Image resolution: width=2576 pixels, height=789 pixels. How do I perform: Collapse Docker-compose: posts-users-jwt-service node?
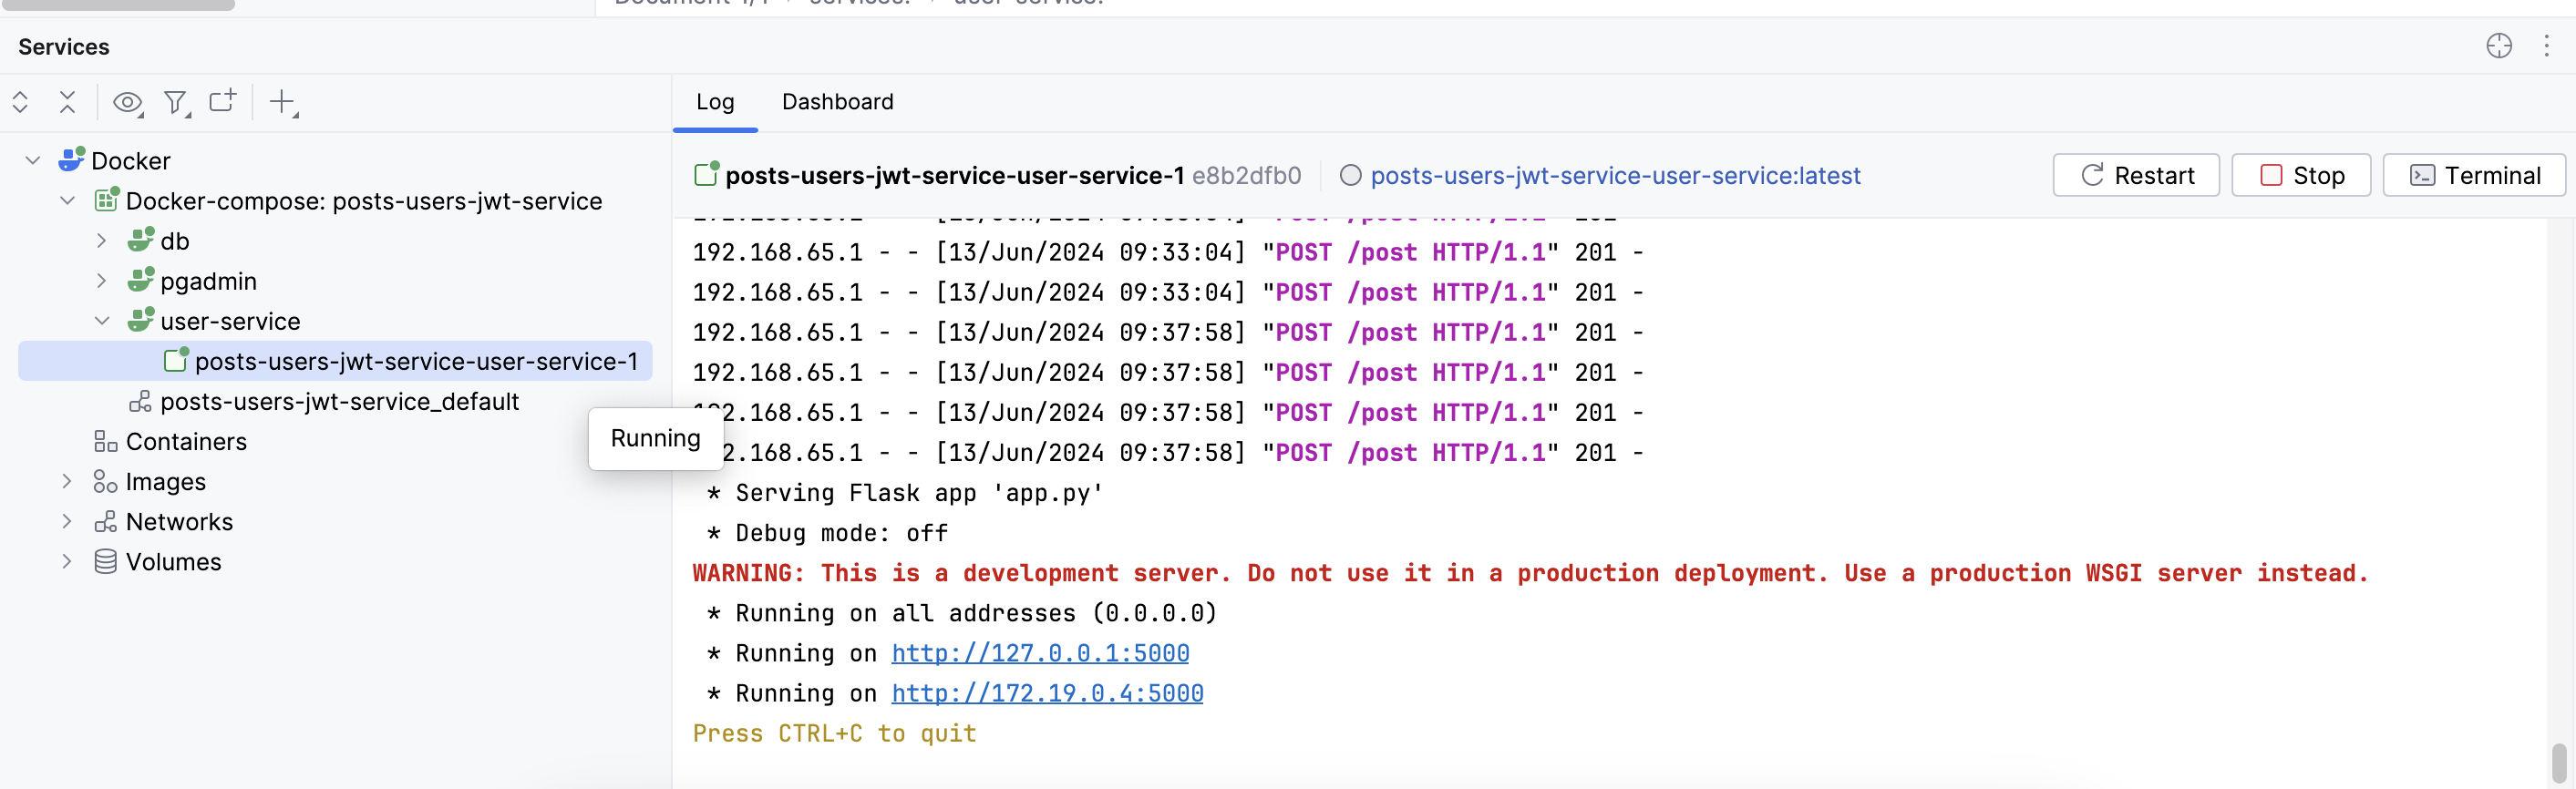point(68,200)
